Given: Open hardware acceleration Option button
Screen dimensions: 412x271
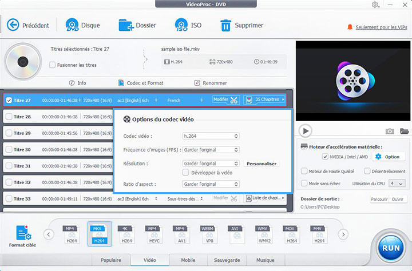Looking at the screenshot, I should (x=387, y=157).
